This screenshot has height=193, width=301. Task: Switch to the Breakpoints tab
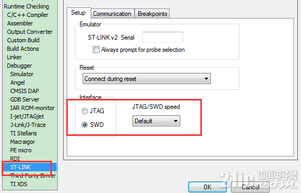152,14
